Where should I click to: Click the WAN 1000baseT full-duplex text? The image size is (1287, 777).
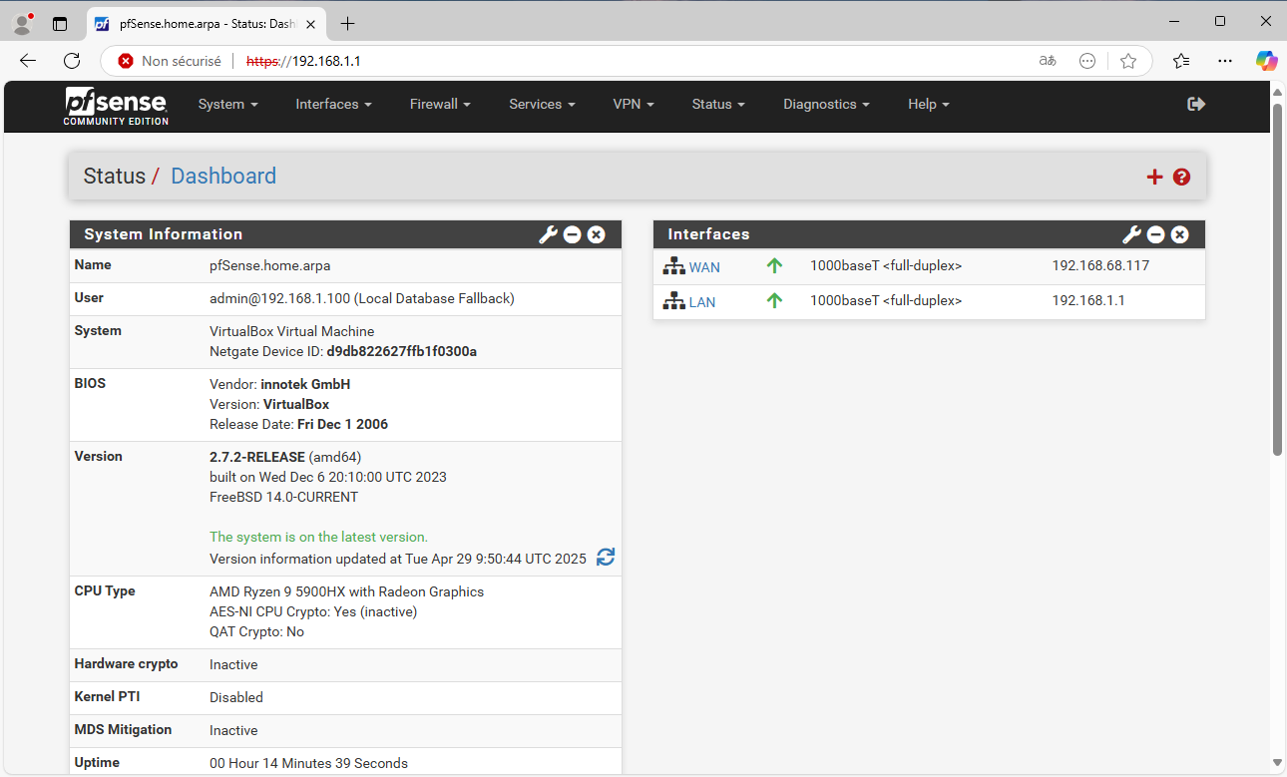click(886, 265)
